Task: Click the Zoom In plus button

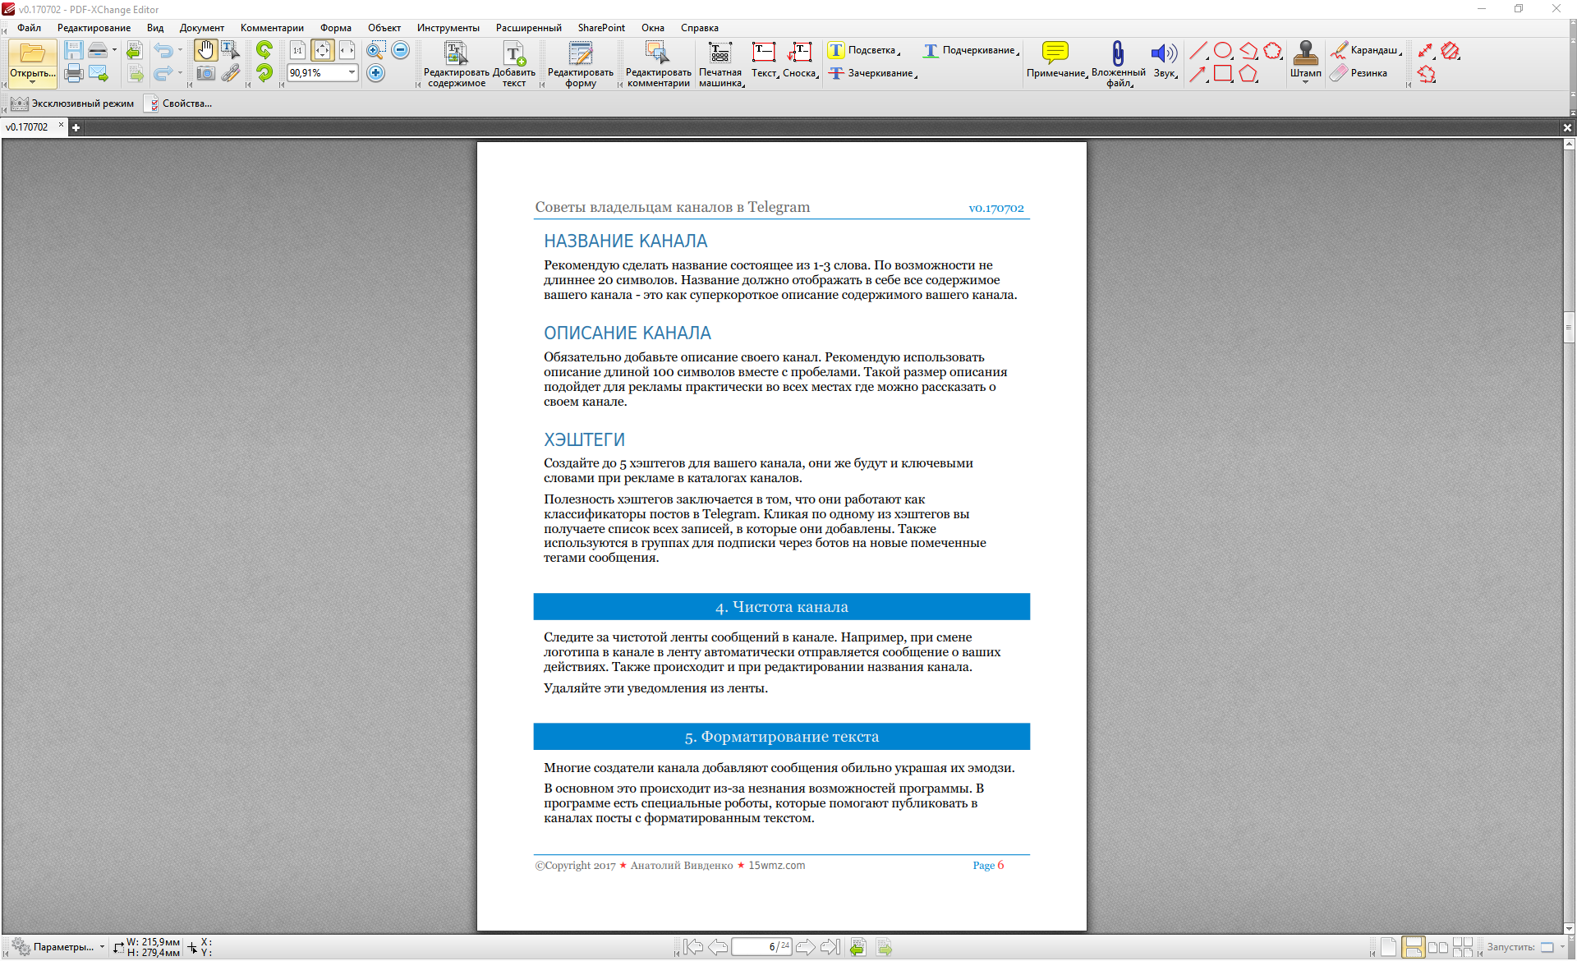Action: 375,73
